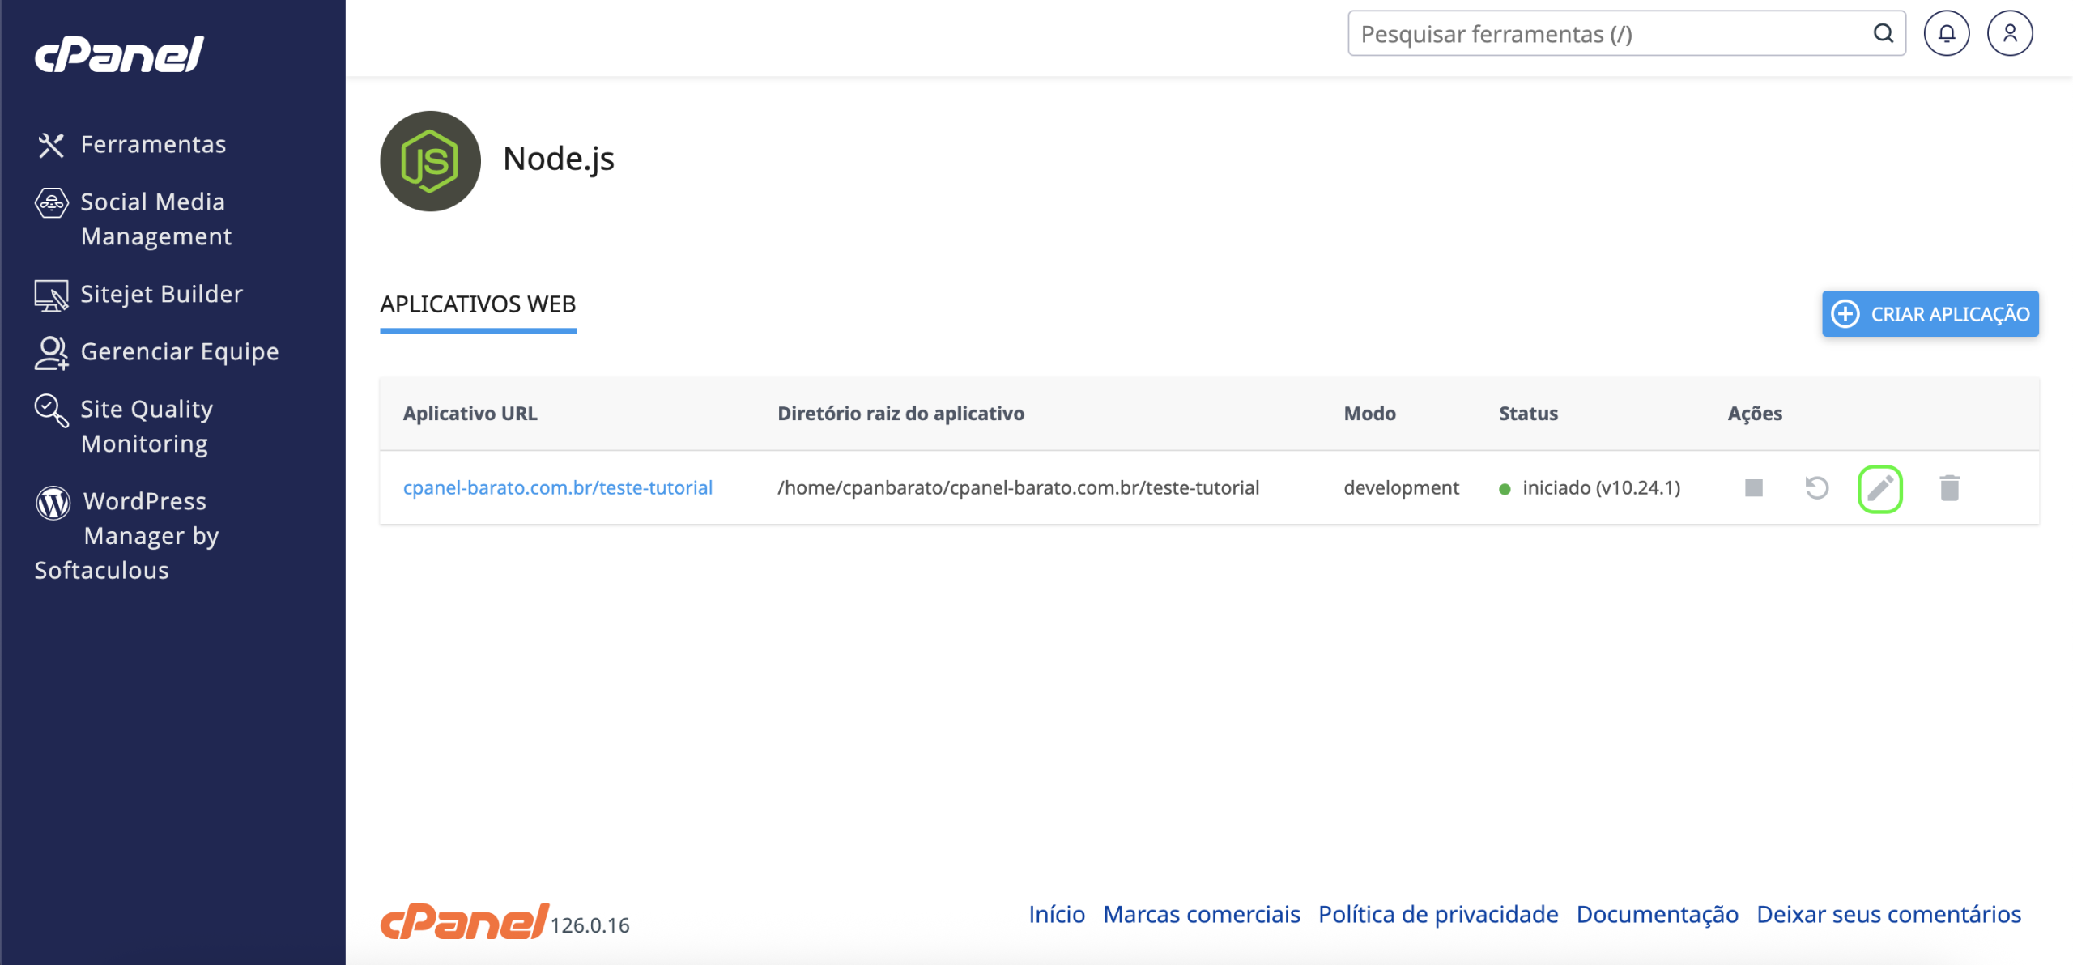2073x965 pixels.
Task: Click the Aplicativo URL column header
Action: 470,413
